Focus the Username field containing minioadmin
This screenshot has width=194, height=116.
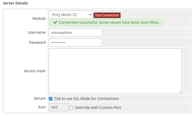pyautogui.click(x=75, y=33)
